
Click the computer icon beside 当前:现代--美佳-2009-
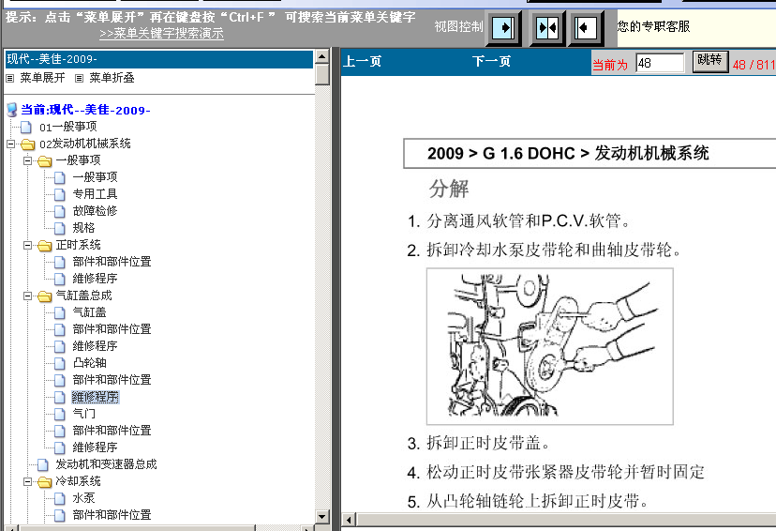[x=12, y=110]
